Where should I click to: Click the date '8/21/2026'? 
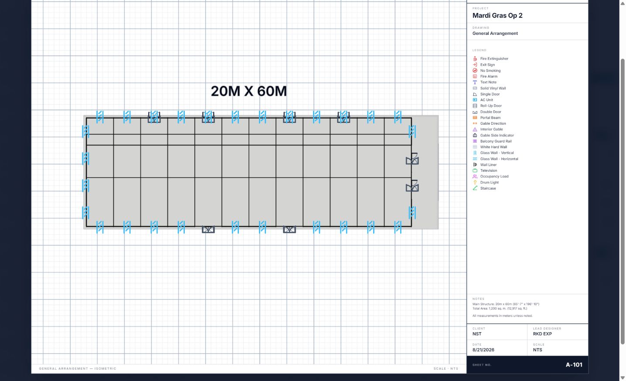pyautogui.click(x=483, y=350)
